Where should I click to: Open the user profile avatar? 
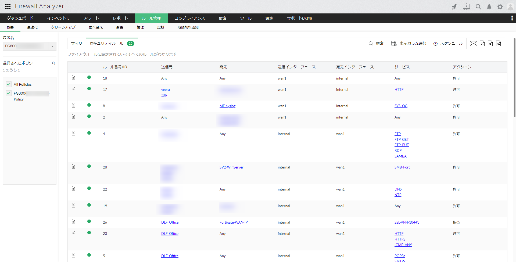(510, 7)
